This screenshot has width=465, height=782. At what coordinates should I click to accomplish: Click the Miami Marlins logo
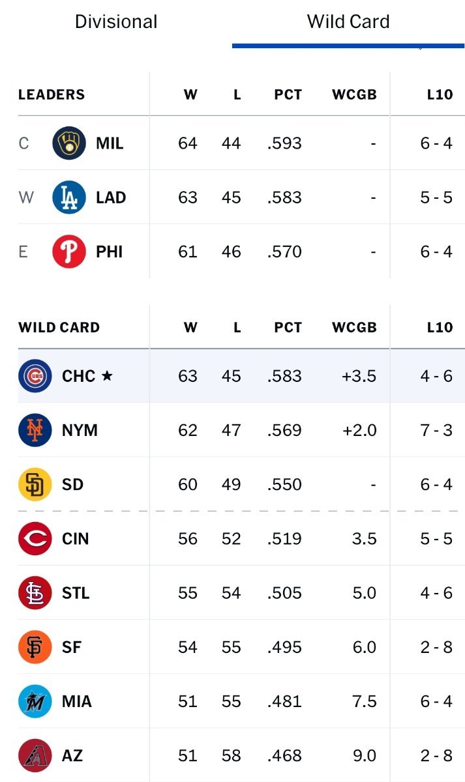[x=35, y=701]
